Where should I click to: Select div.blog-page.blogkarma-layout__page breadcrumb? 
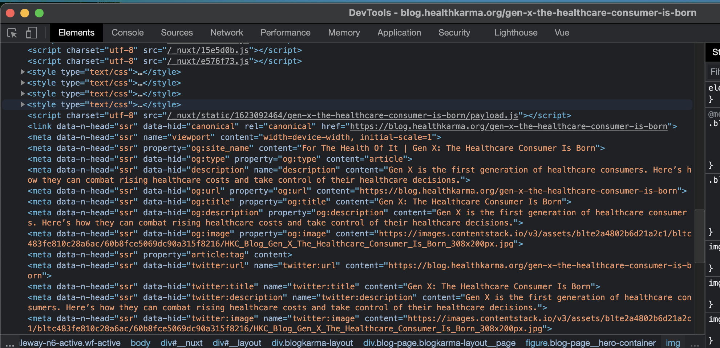[439, 343]
